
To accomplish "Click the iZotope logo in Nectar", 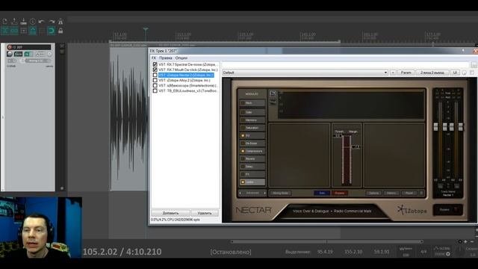I will [x=412, y=210].
